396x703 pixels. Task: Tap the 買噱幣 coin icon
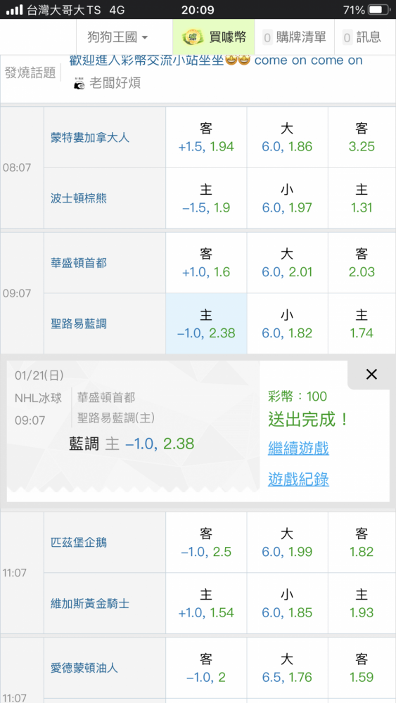coord(193,37)
